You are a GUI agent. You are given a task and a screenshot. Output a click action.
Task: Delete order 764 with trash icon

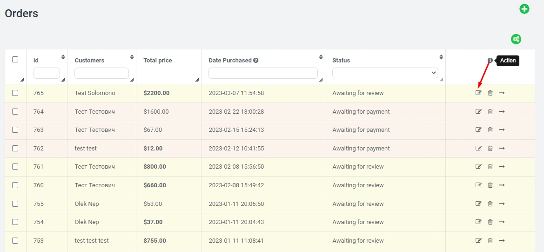pos(490,112)
